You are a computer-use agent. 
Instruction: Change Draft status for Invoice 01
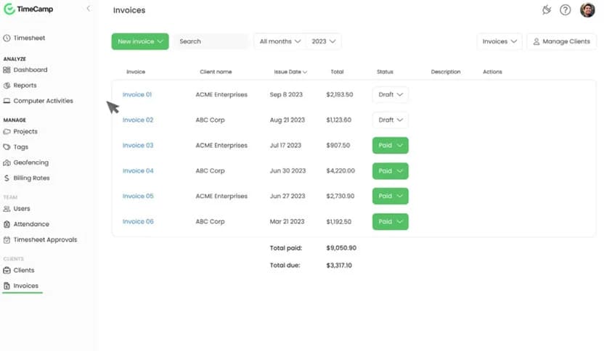[x=390, y=95]
